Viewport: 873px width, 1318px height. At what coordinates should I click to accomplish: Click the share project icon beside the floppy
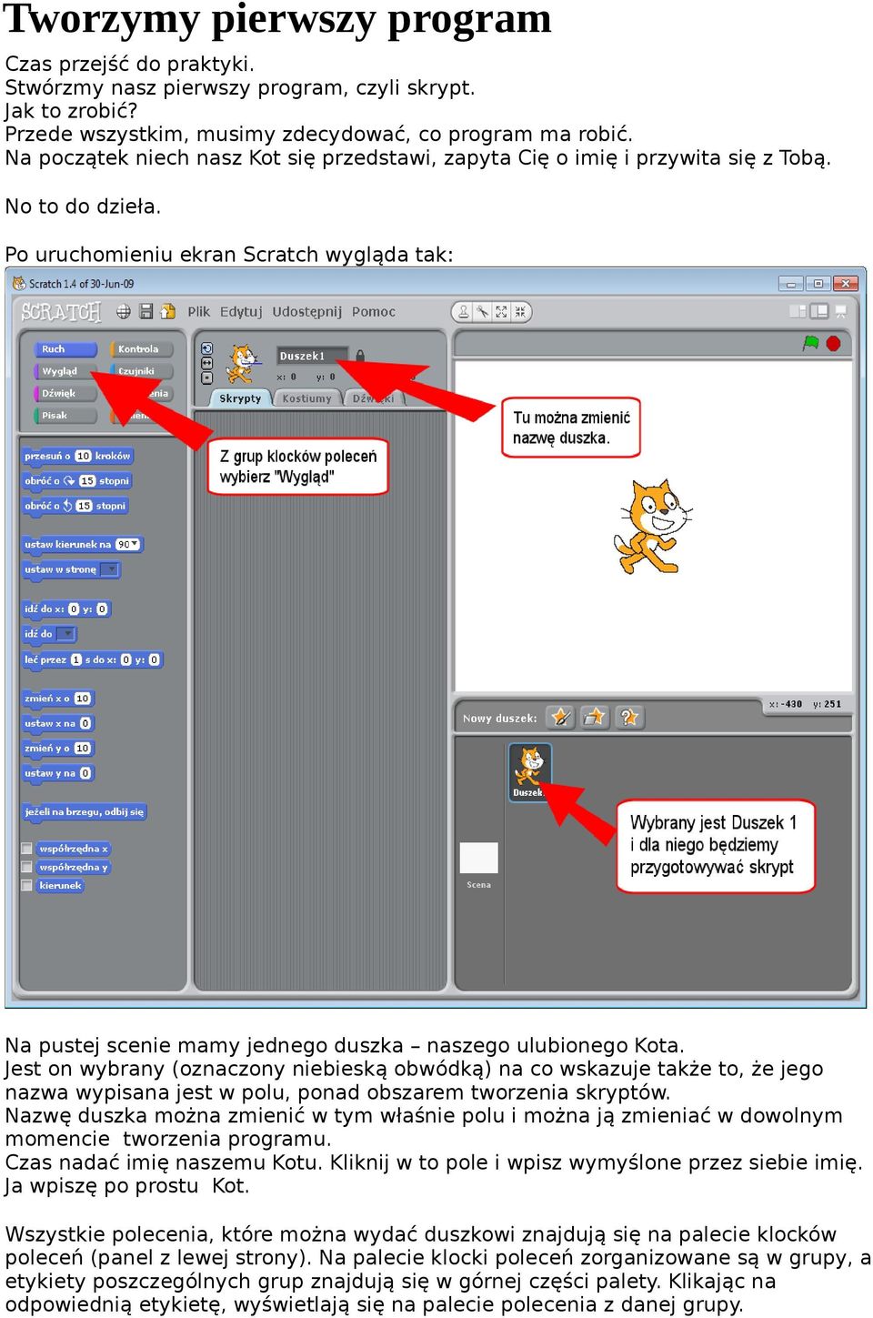pos(167,311)
